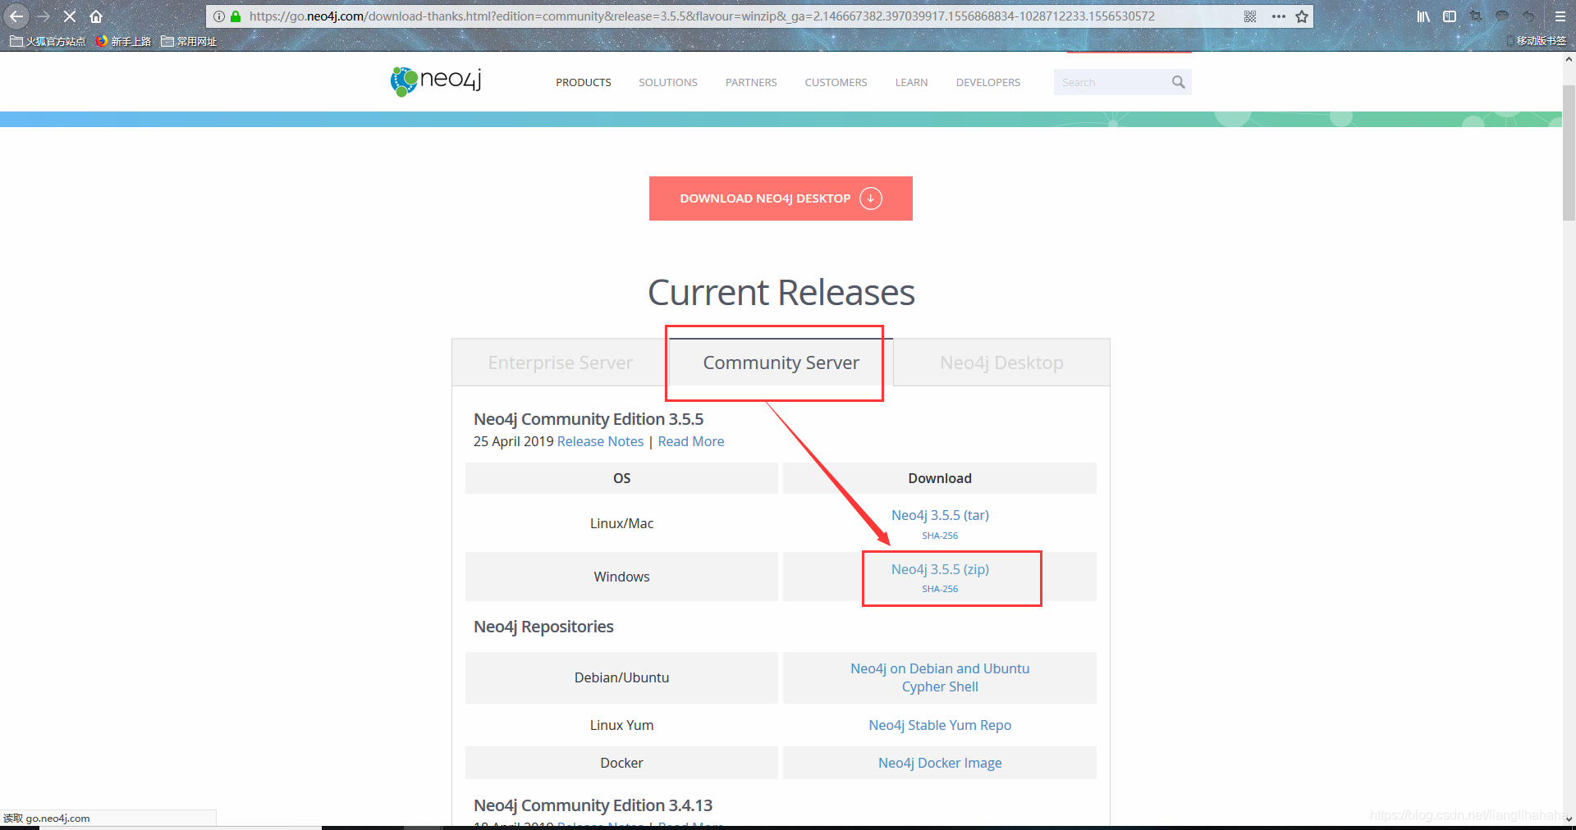Switch to the Neo4j Desktop tab

pos(1001,363)
